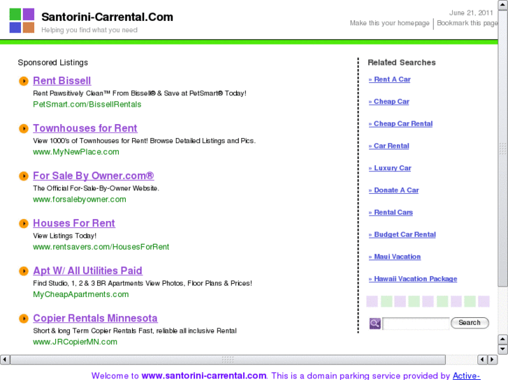Screen dimensions: 508x380
Task: Open the Houses For Rent listing
Action: click(x=74, y=223)
